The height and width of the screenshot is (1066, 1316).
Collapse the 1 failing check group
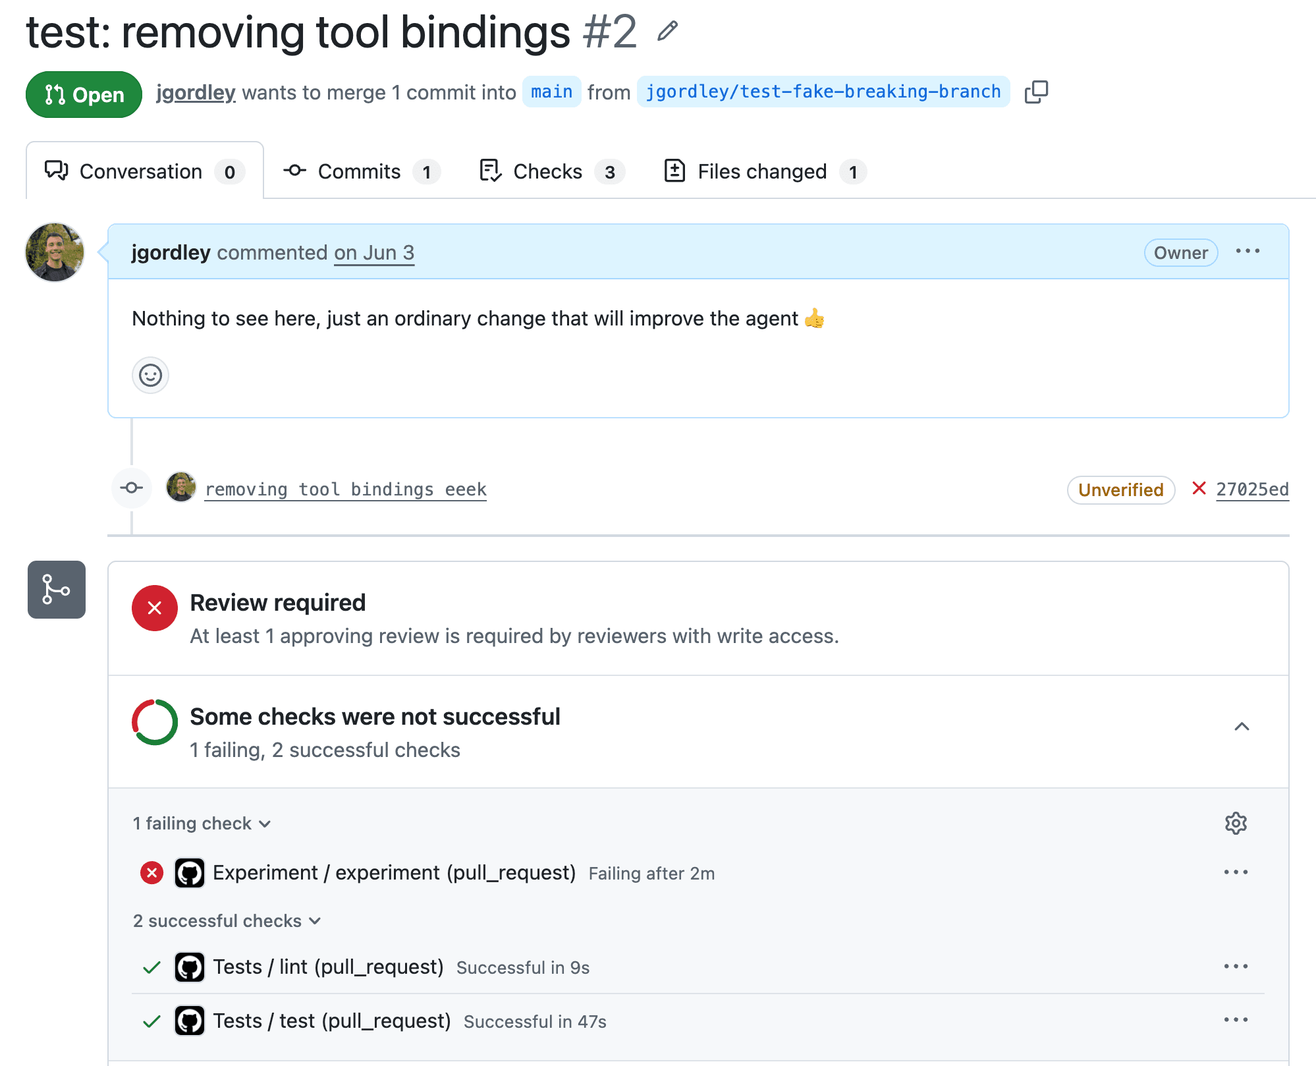[x=202, y=824]
